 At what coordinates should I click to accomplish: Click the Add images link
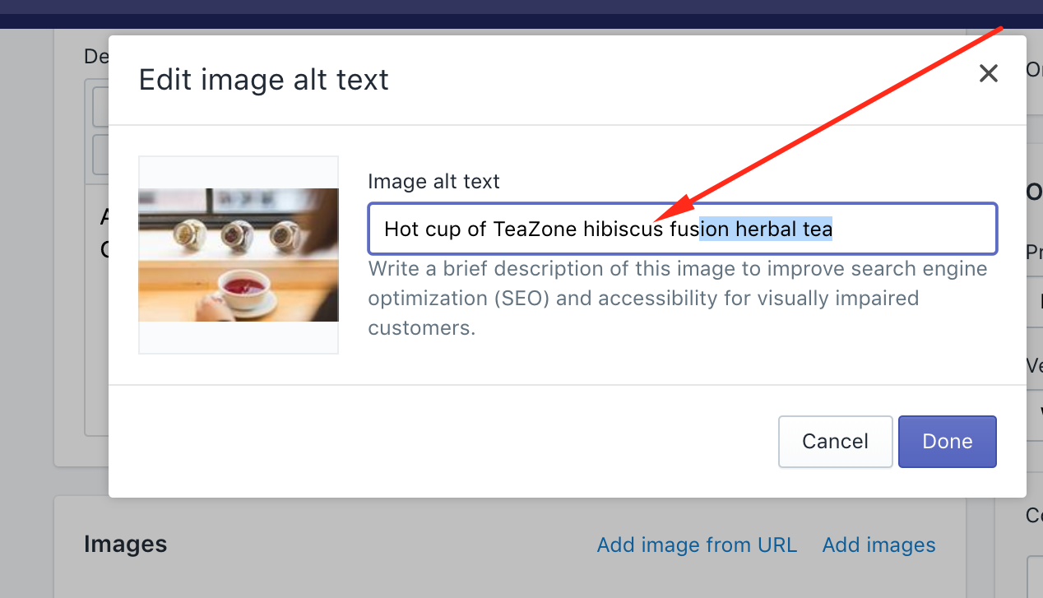(878, 545)
